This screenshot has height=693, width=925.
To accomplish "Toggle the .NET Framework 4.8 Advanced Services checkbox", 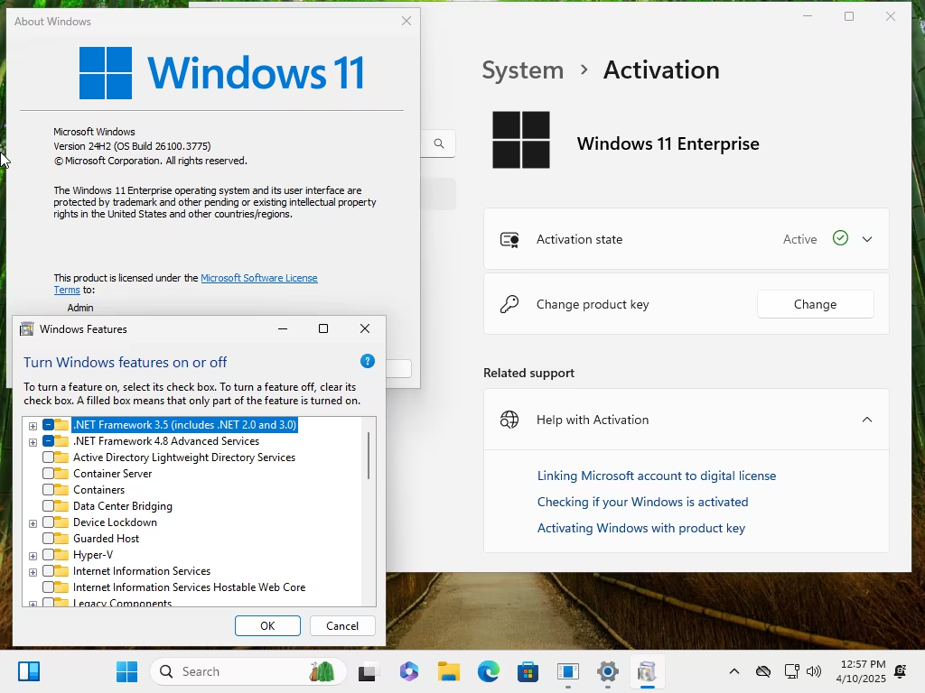I will [49, 440].
